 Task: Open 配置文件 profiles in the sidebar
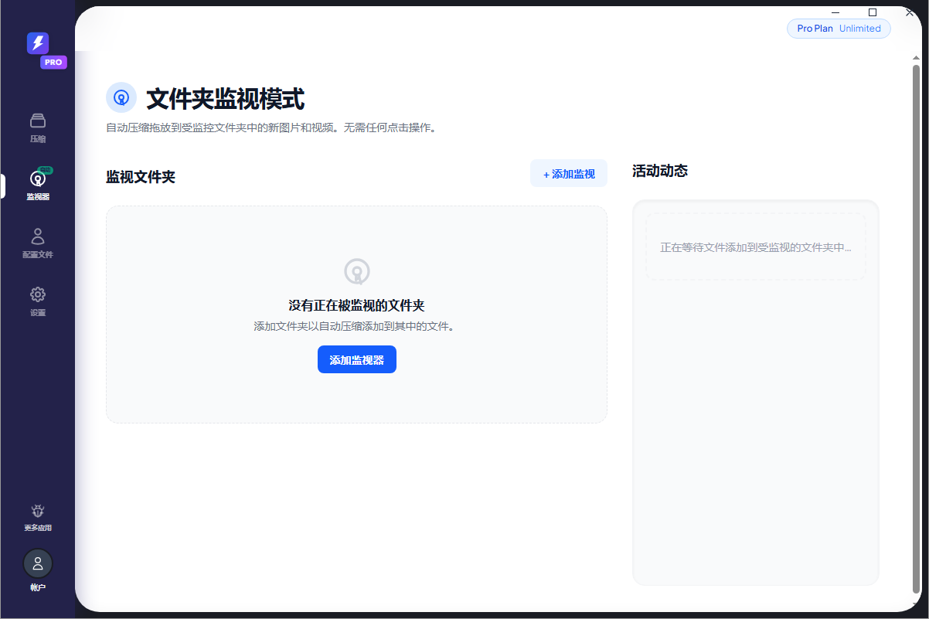click(x=38, y=243)
